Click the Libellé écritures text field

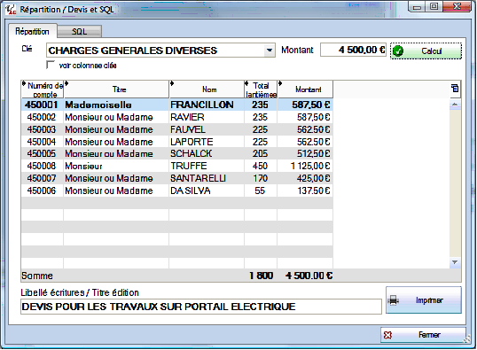coord(201,307)
